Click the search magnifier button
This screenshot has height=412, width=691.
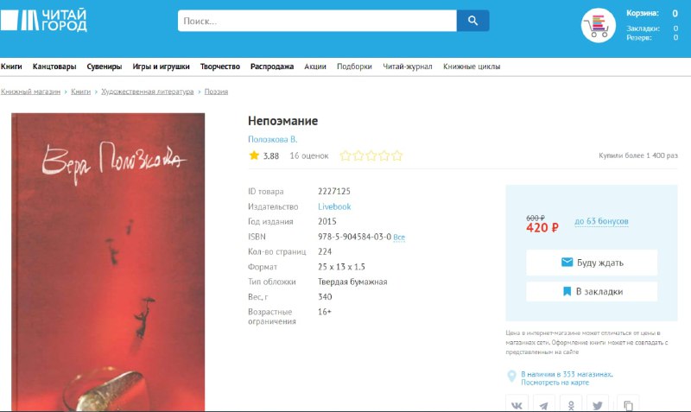click(x=472, y=21)
